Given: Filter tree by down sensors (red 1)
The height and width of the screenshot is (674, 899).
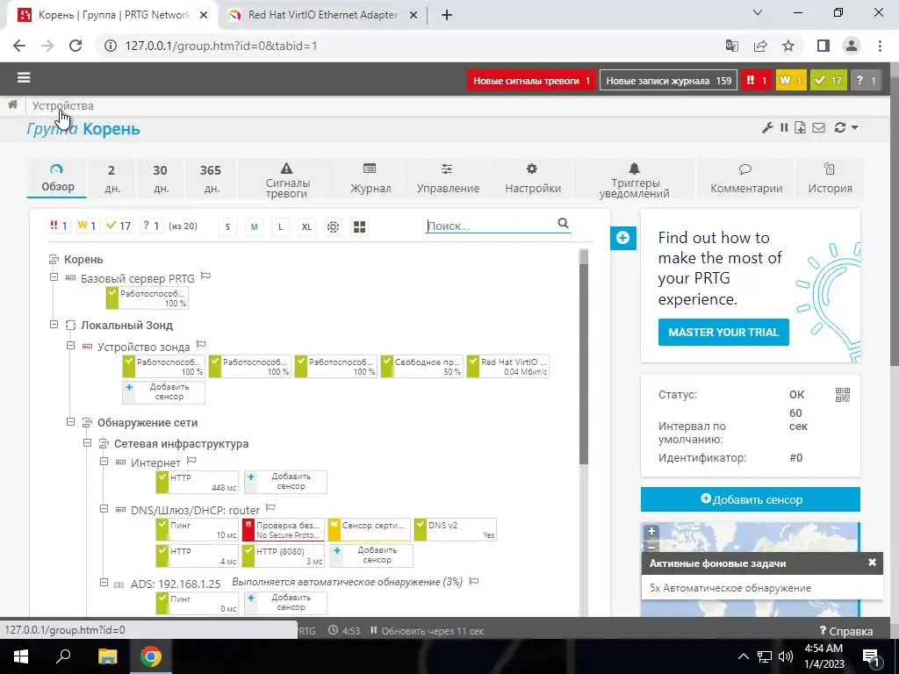Looking at the screenshot, I should (x=59, y=226).
